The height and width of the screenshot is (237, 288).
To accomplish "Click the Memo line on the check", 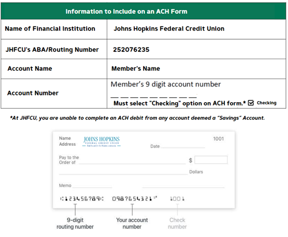I will [x=92, y=186].
